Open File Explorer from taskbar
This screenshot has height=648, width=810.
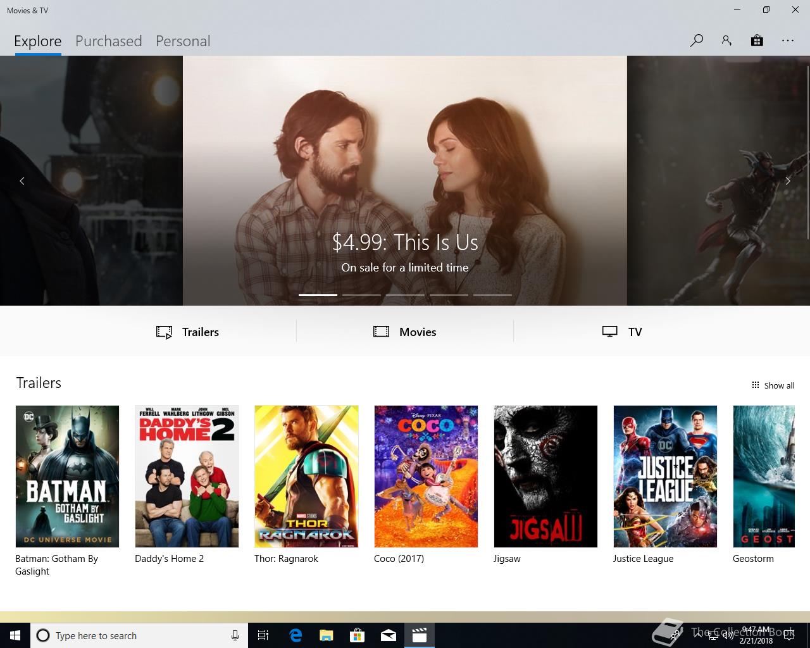(x=326, y=635)
